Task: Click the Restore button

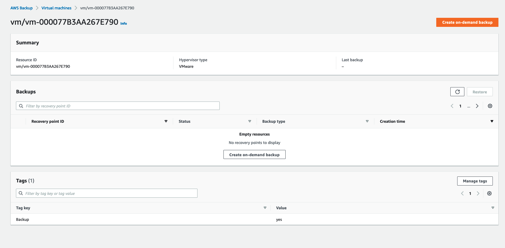Action: [480, 92]
